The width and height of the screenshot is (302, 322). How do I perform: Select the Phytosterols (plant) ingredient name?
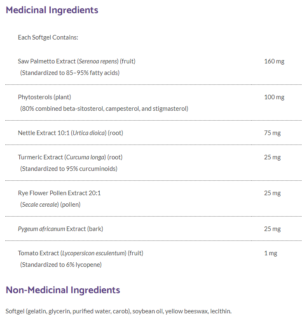click(x=44, y=97)
